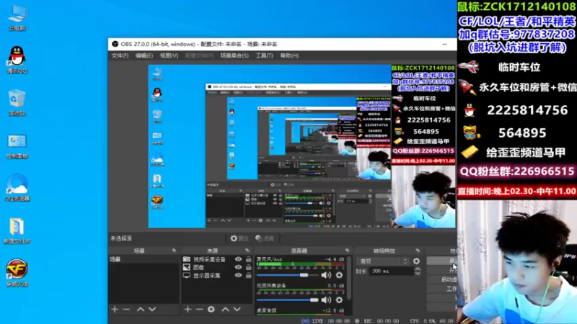Remove the selected source with the minus icon
The height and width of the screenshot is (324, 577).
pyautogui.click(x=200, y=310)
